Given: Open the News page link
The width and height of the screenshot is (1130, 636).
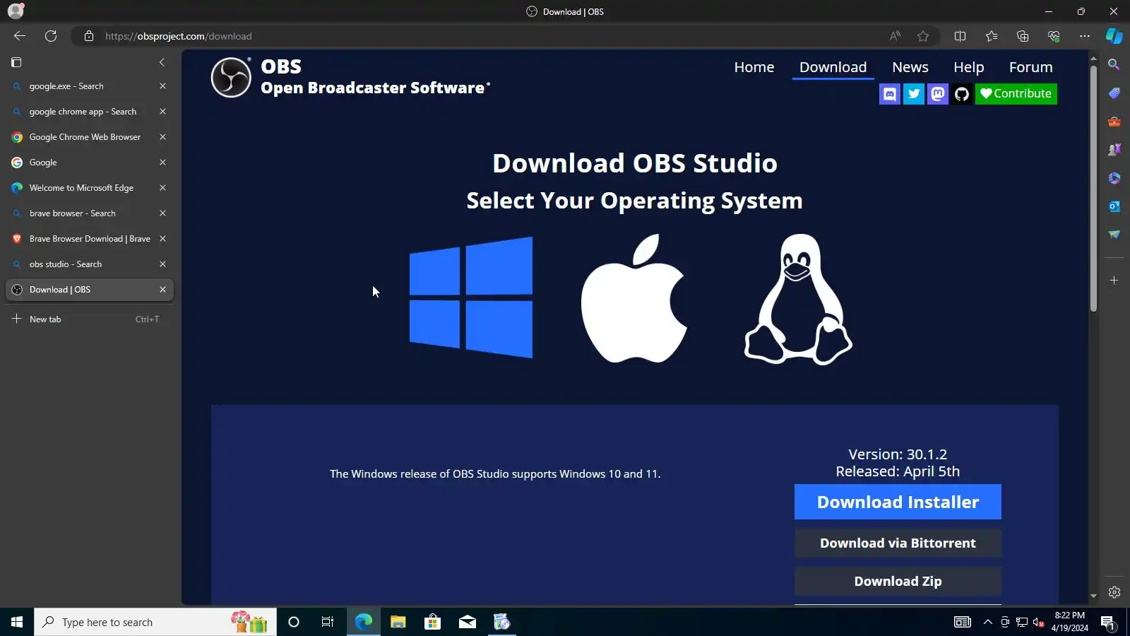Looking at the screenshot, I should pyautogui.click(x=910, y=67).
